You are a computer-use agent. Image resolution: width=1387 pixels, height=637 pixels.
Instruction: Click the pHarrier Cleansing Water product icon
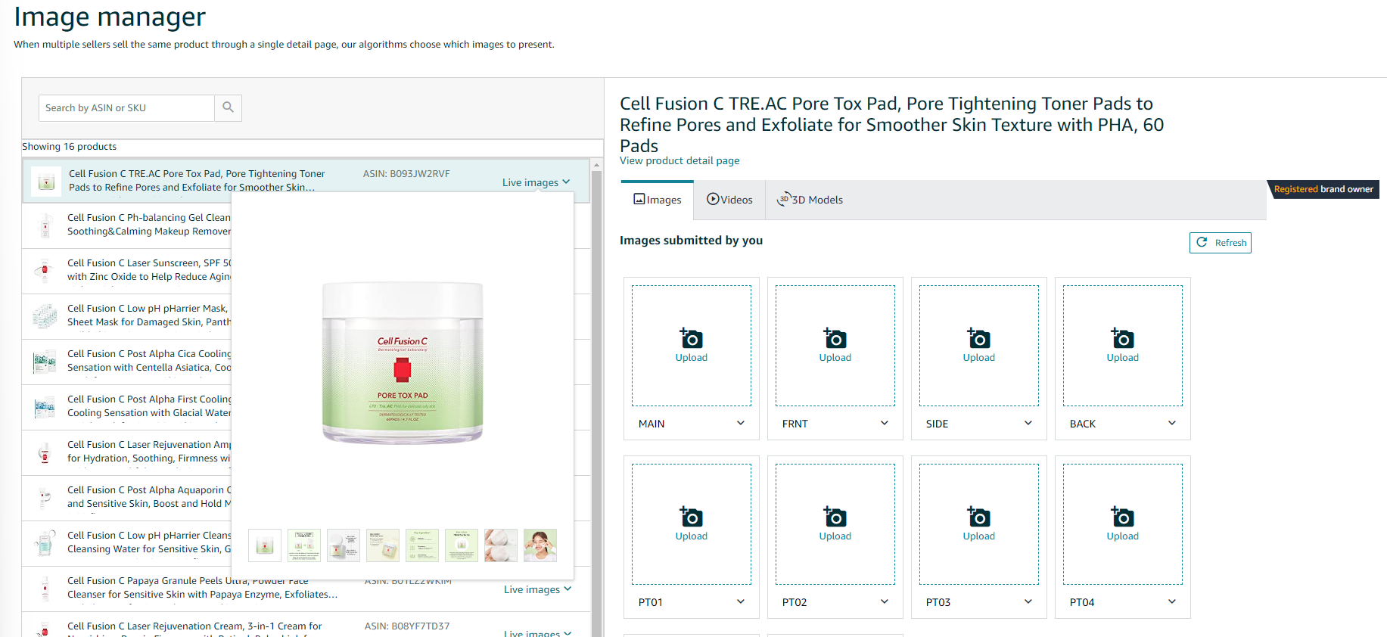point(45,543)
